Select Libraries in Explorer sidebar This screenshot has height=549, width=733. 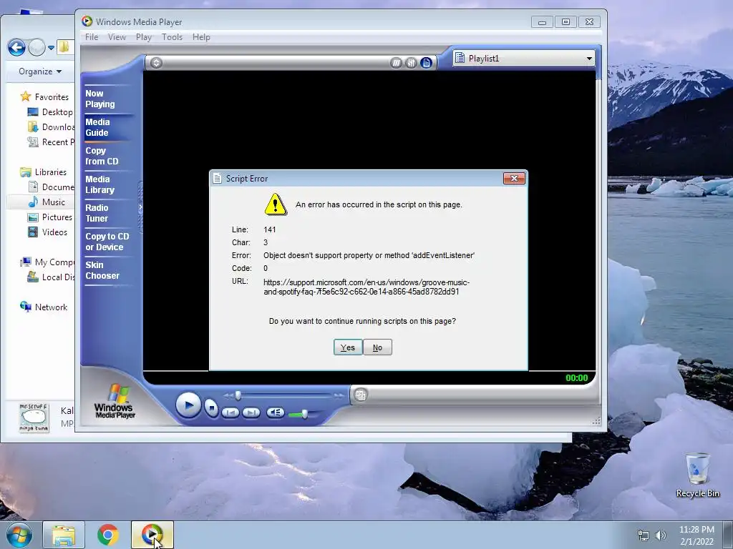coord(44,172)
